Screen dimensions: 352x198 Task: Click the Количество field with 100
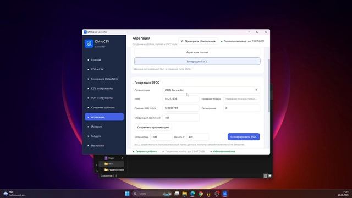click(161, 137)
